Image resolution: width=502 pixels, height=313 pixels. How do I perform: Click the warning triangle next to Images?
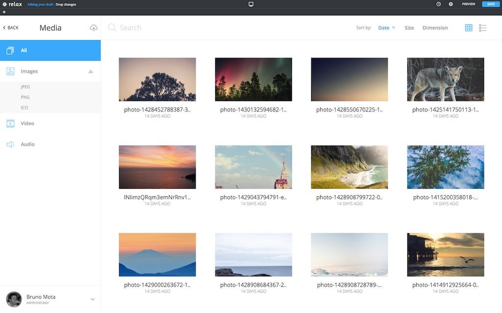(x=90, y=71)
